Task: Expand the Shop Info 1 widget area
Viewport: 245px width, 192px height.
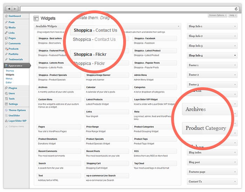Action: pyautogui.click(x=212, y=26)
